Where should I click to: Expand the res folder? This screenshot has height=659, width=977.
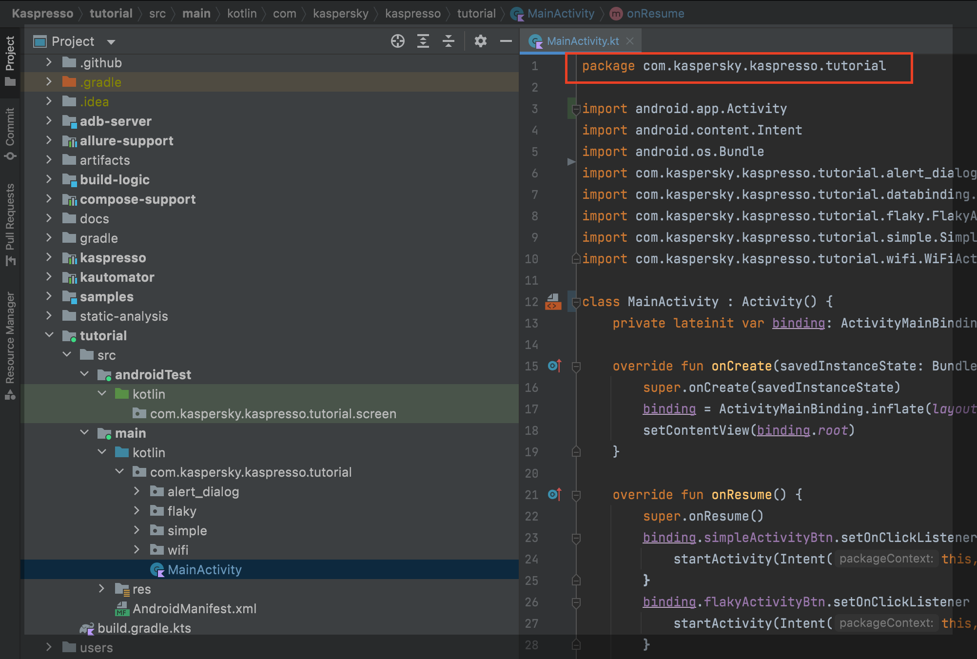click(101, 589)
